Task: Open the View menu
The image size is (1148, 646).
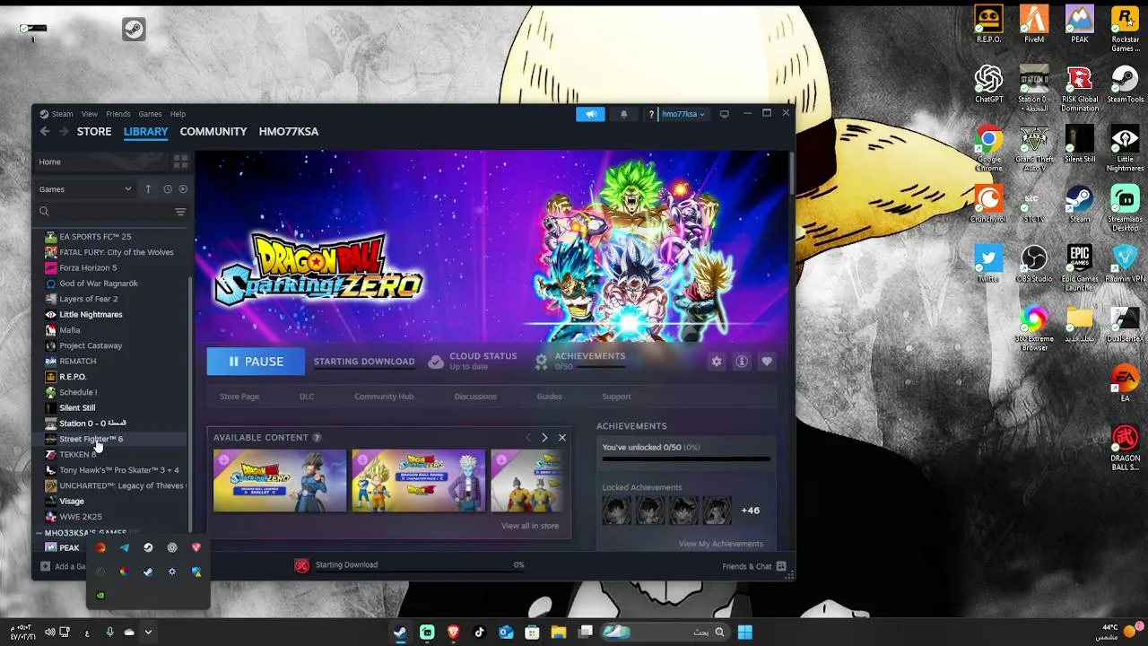Action: coord(90,114)
